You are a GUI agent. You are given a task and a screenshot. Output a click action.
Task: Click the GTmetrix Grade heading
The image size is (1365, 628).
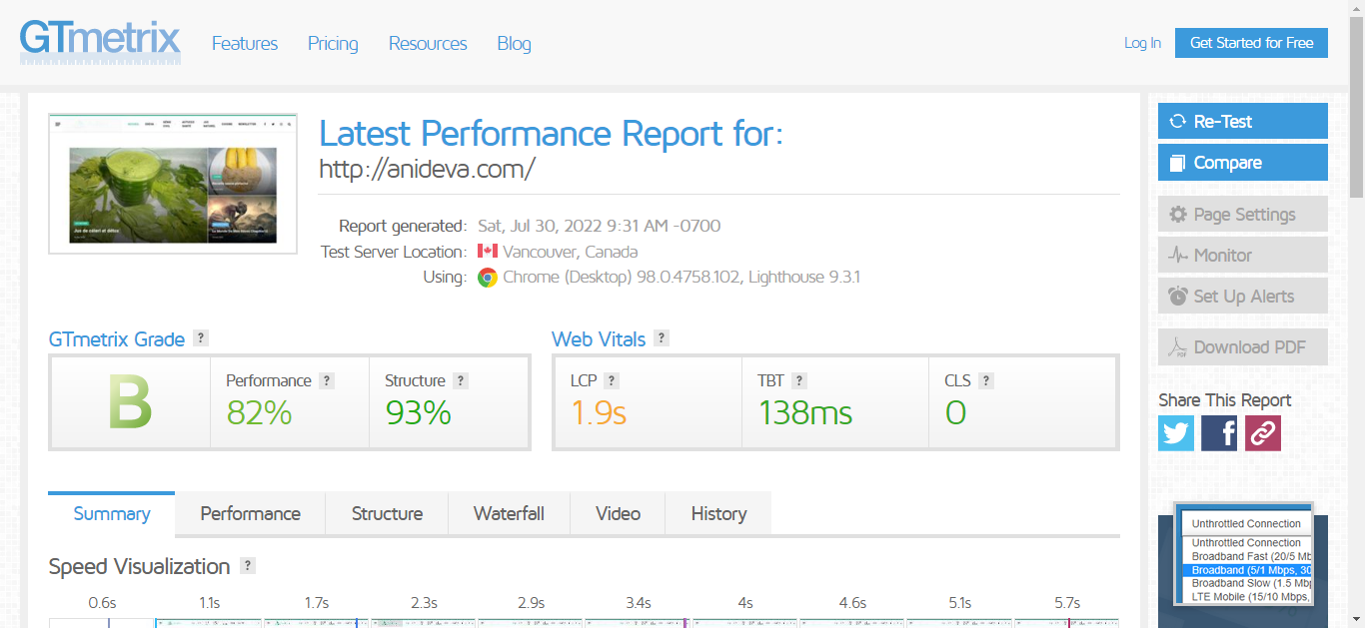[117, 339]
